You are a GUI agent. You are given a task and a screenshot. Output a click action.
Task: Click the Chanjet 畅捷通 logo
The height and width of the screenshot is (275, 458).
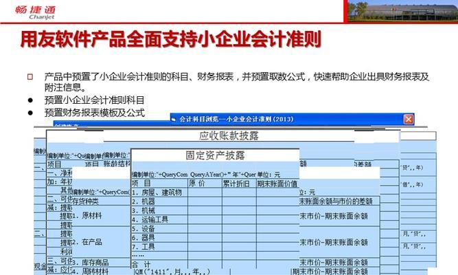(35, 12)
